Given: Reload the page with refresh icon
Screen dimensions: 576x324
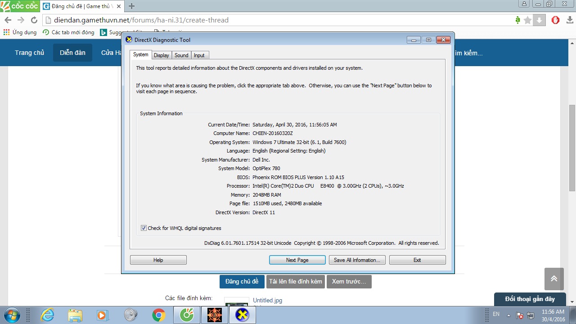Looking at the screenshot, I should pyautogui.click(x=34, y=20).
